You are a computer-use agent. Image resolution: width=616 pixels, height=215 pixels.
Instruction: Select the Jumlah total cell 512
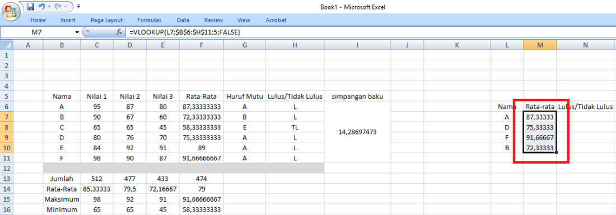point(97,179)
